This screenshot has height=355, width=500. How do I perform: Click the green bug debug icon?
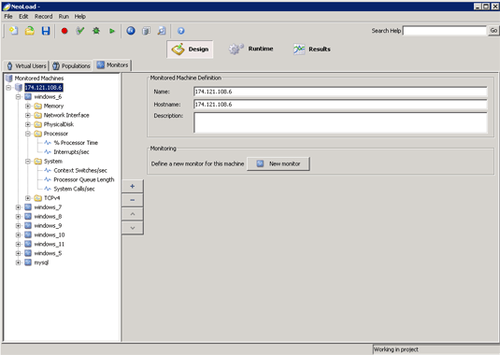coord(96,31)
